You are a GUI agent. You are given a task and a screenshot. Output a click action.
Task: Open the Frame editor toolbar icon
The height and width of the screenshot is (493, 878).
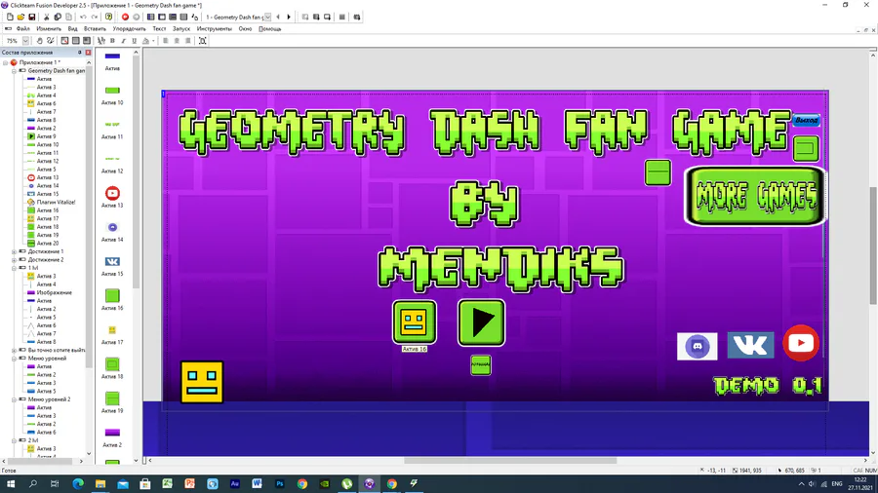click(162, 17)
